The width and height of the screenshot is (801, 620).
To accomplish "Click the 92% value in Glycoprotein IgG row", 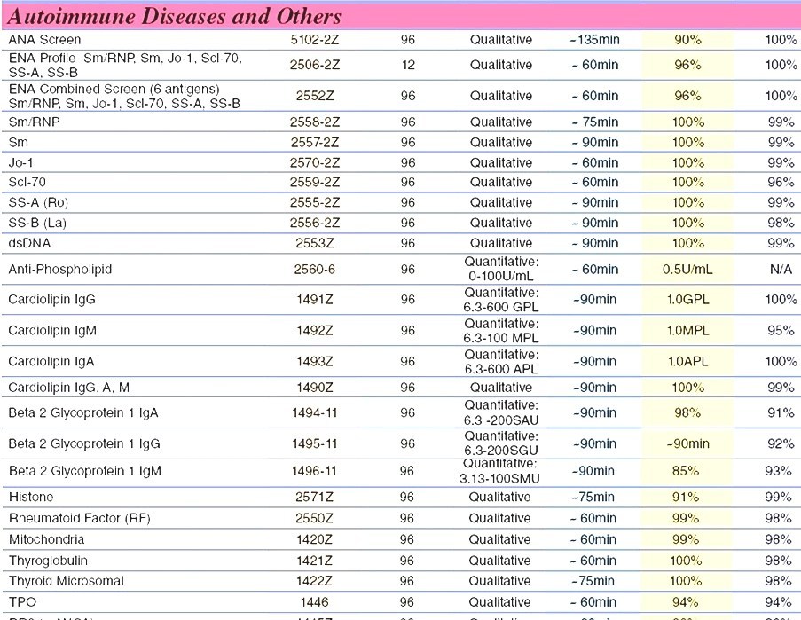I will [x=781, y=443].
